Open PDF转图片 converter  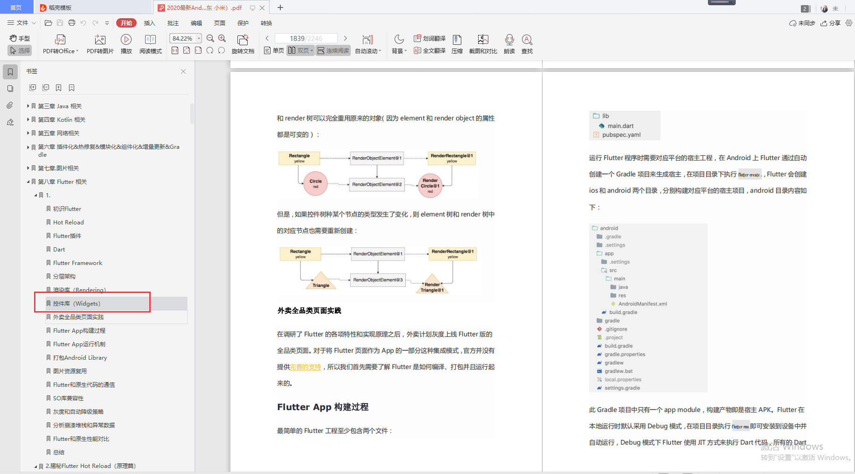[x=100, y=44]
